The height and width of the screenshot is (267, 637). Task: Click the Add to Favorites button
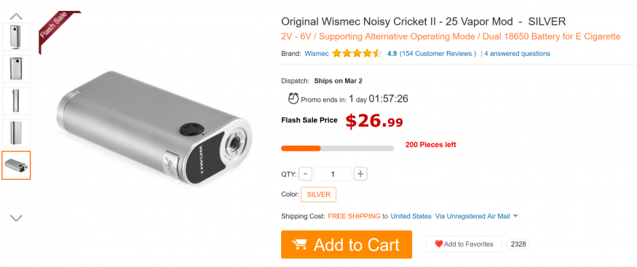(464, 244)
